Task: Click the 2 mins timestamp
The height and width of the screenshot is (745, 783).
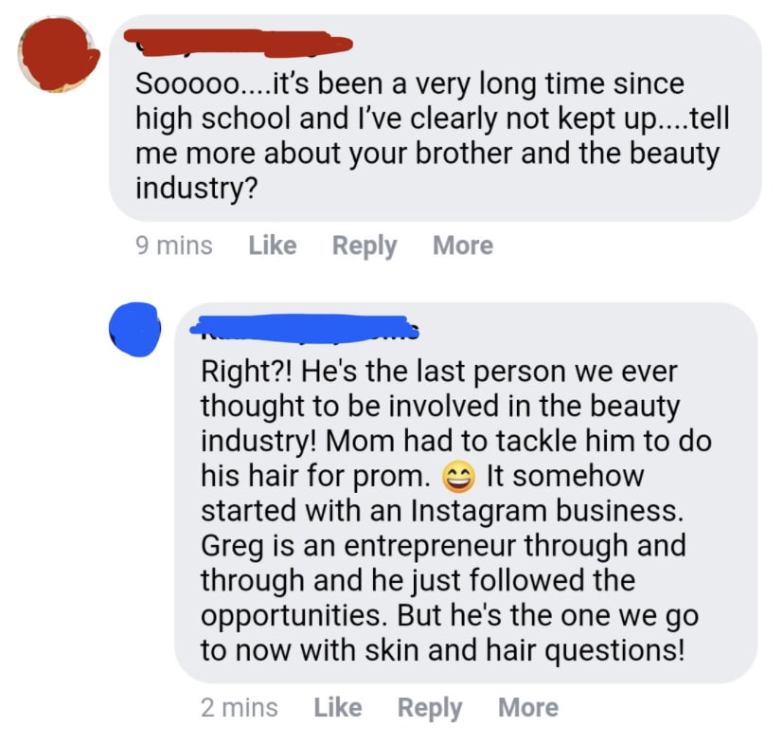Action: click(240, 707)
